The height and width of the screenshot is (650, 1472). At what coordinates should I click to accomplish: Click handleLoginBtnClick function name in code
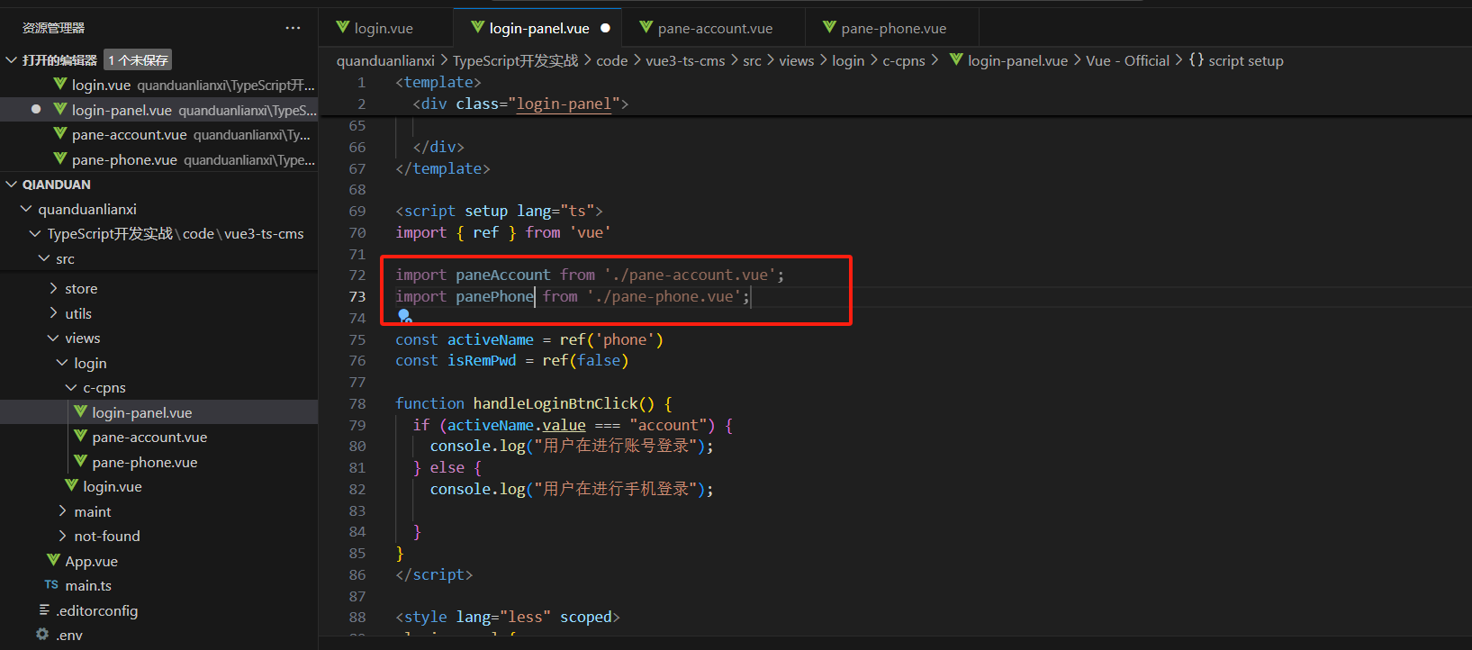click(x=555, y=403)
